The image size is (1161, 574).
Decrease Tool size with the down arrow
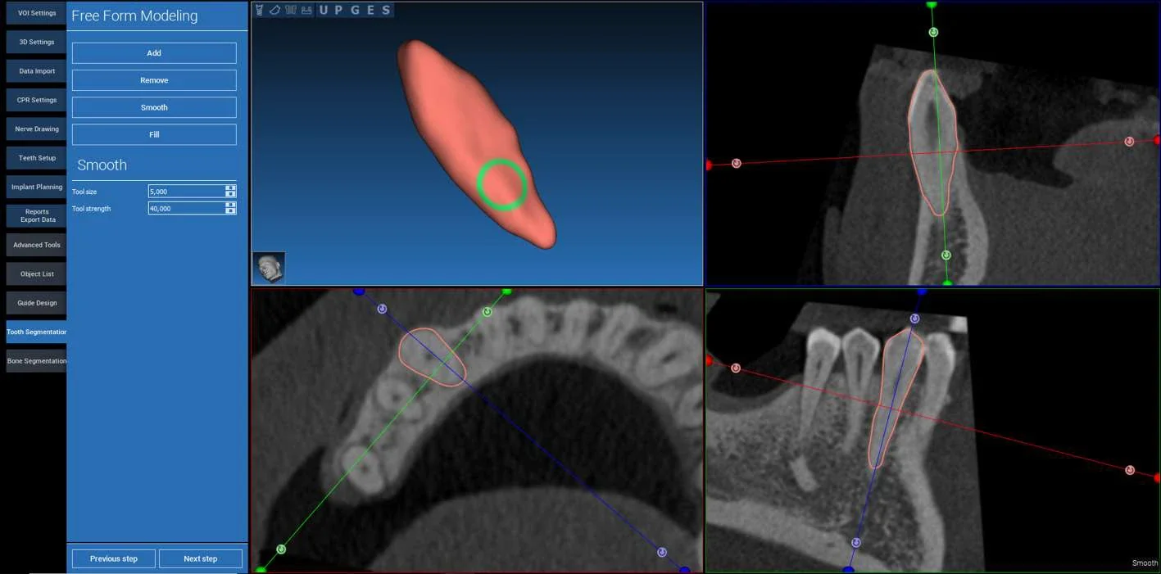[x=231, y=194]
